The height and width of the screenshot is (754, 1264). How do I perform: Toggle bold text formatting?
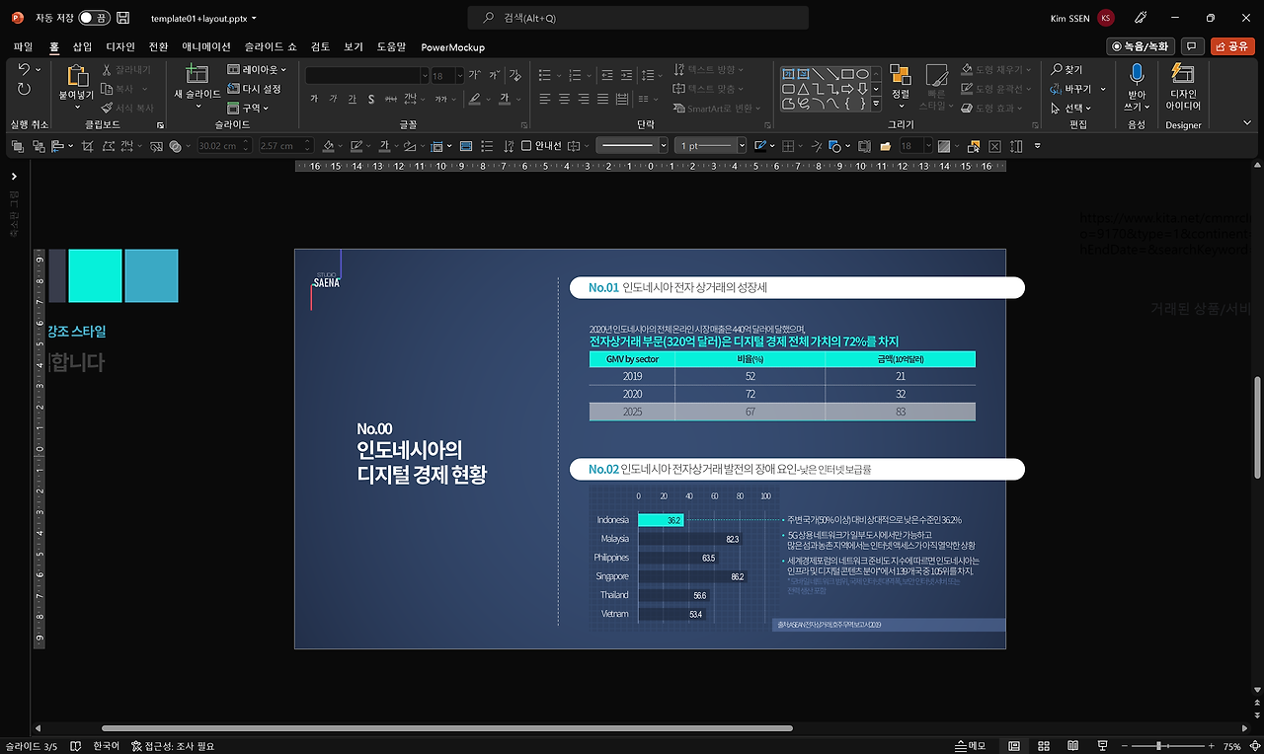point(314,99)
